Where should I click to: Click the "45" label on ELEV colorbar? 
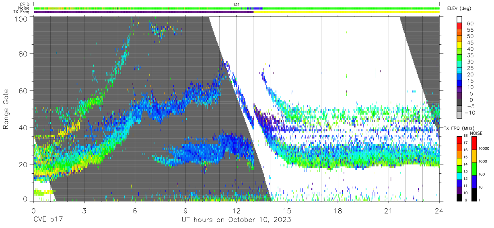[470, 43]
